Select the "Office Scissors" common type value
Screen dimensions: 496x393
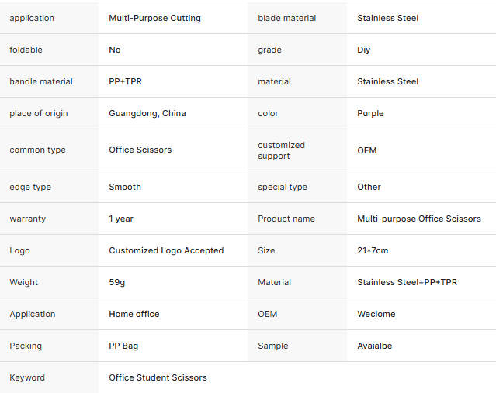pyautogui.click(x=140, y=150)
